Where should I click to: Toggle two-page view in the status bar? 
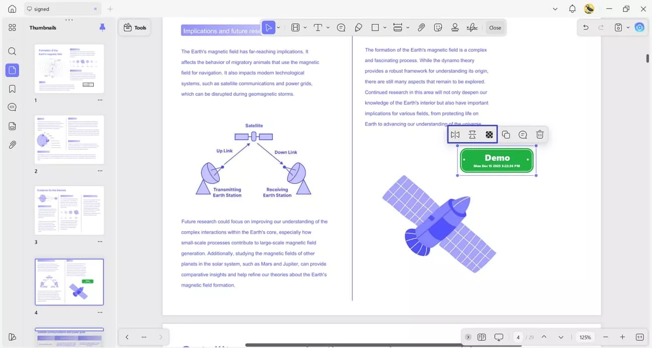point(482,337)
